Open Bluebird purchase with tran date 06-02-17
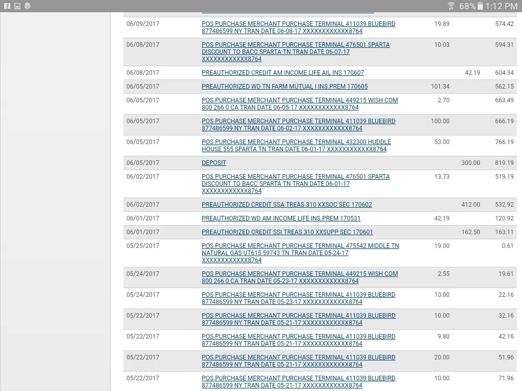This screenshot has height=391, width=522. tap(299, 125)
